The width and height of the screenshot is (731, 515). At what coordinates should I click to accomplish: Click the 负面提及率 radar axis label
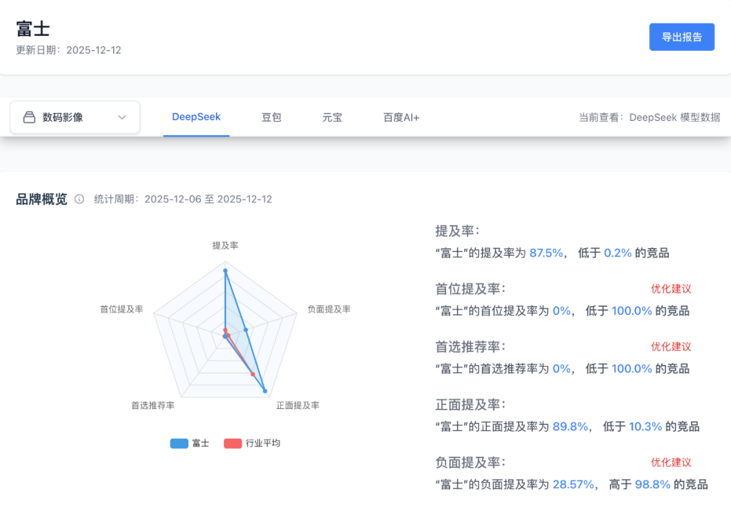pyautogui.click(x=329, y=309)
